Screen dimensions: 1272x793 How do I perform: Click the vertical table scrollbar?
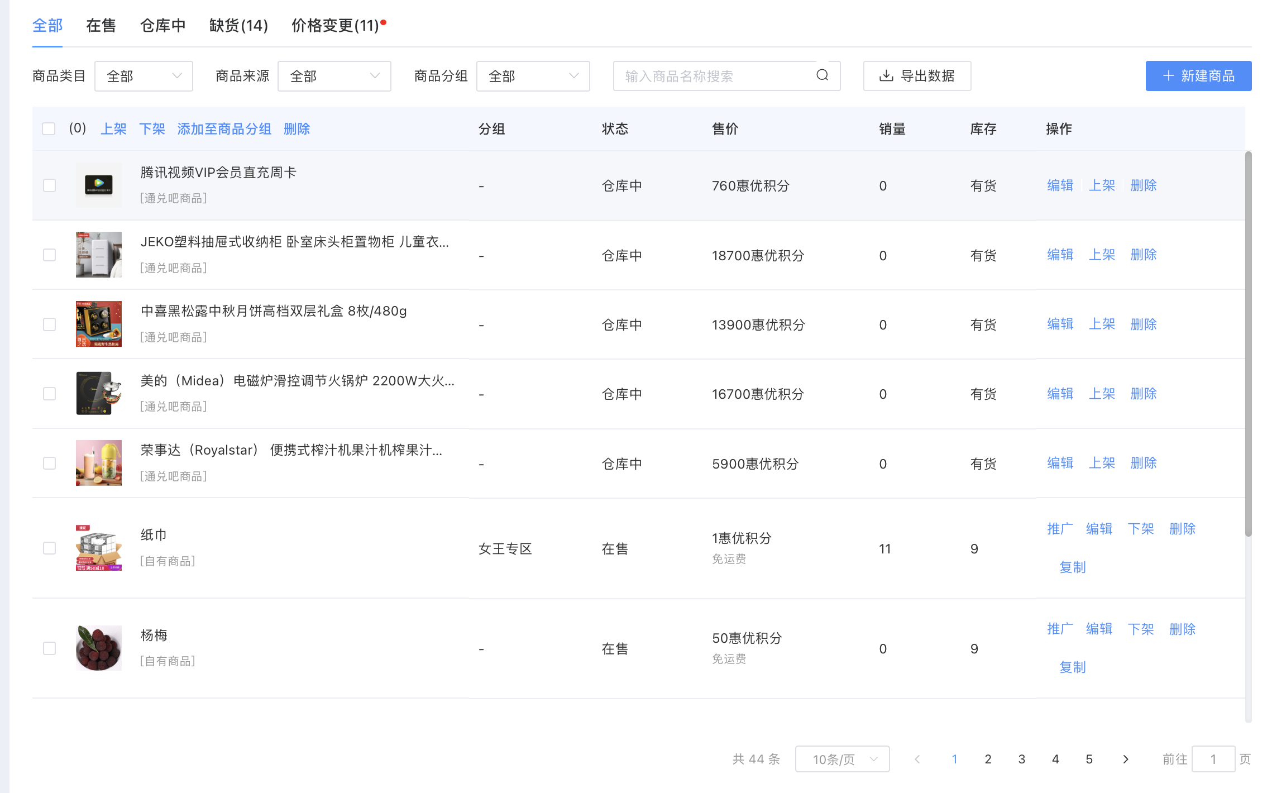click(x=1248, y=343)
